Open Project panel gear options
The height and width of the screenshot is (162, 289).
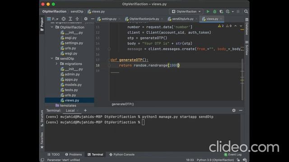click(86, 19)
